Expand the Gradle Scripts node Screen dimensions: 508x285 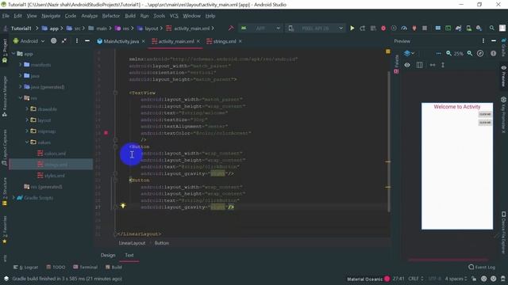click(x=13, y=197)
